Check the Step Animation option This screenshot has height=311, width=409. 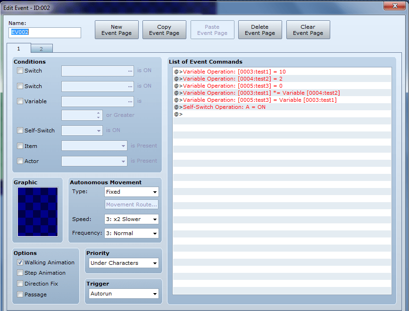[x=20, y=273]
